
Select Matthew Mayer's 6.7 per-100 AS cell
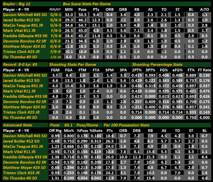point(164,167)
